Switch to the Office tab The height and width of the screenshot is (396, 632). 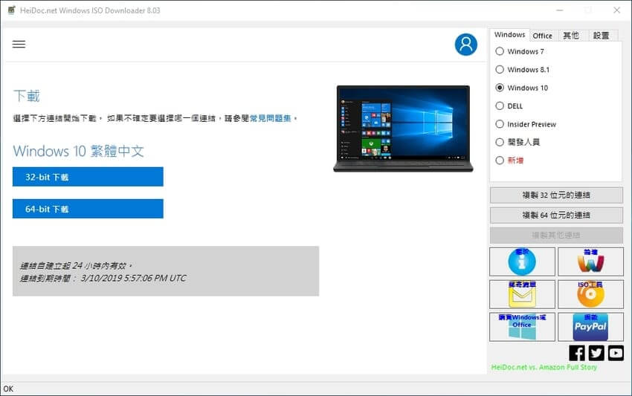pyautogui.click(x=543, y=36)
